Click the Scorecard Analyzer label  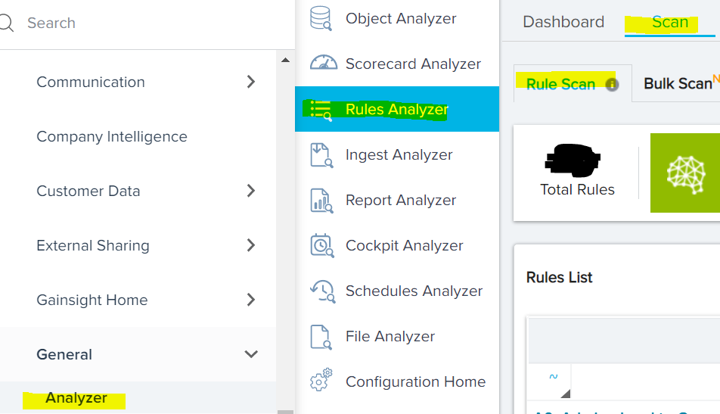coord(413,64)
